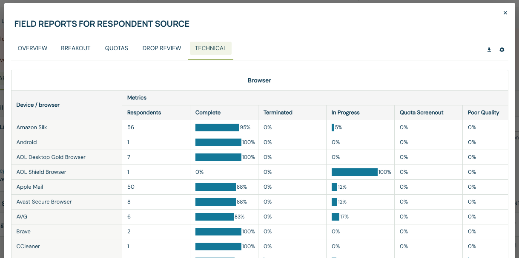Open the Quotas tab
519x258 pixels.
[117, 48]
